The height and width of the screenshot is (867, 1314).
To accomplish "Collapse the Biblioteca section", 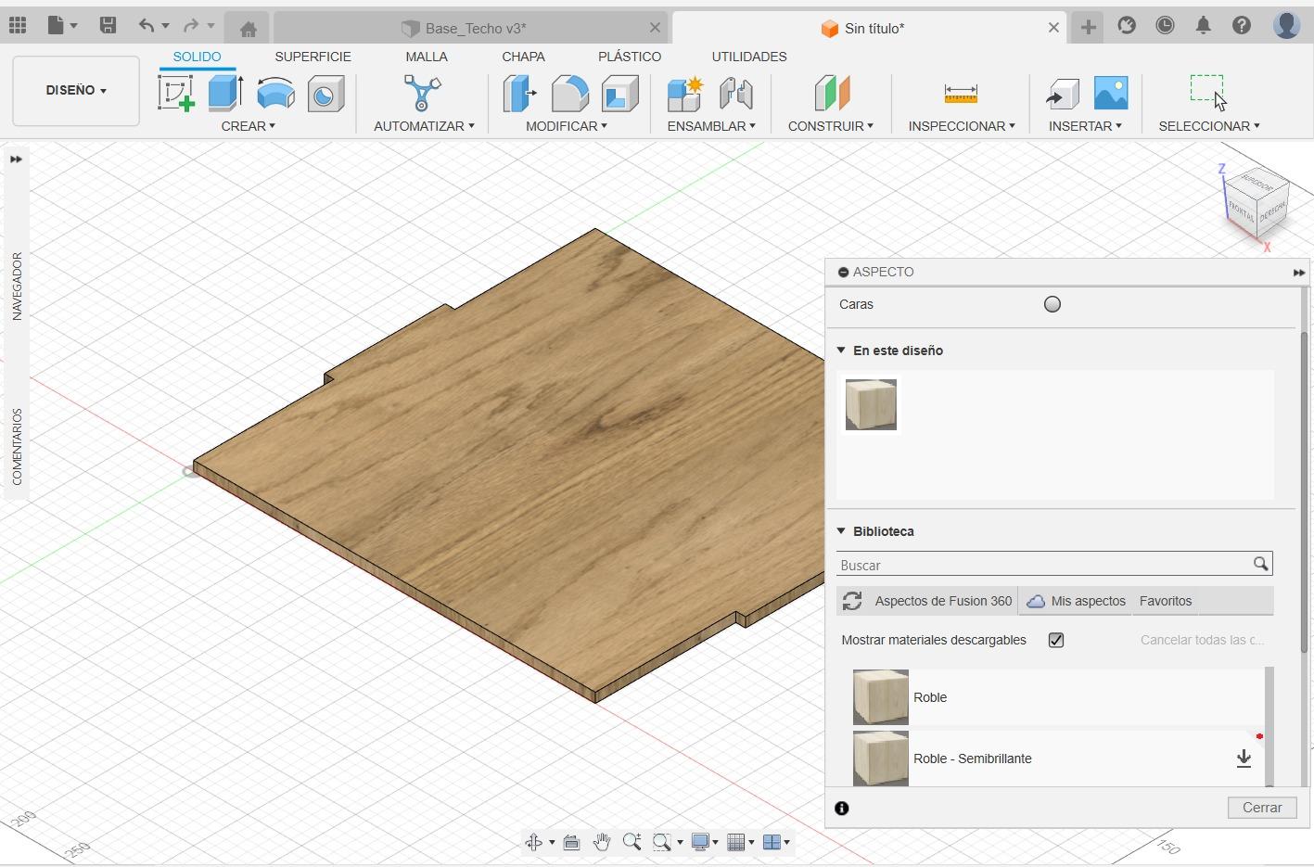I will point(841,531).
